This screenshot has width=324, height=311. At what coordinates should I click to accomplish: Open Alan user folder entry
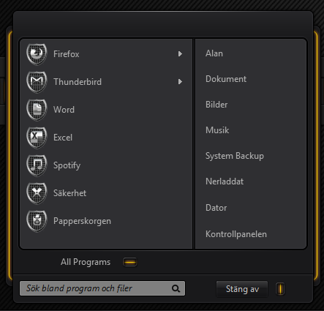tap(214, 53)
